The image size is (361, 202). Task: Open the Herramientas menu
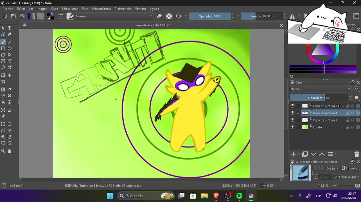click(x=101, y=9)
